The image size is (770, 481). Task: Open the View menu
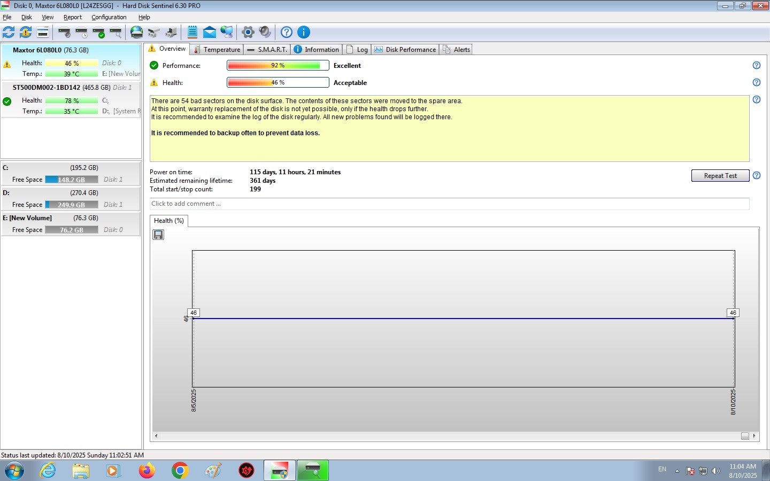pos(48,17)
